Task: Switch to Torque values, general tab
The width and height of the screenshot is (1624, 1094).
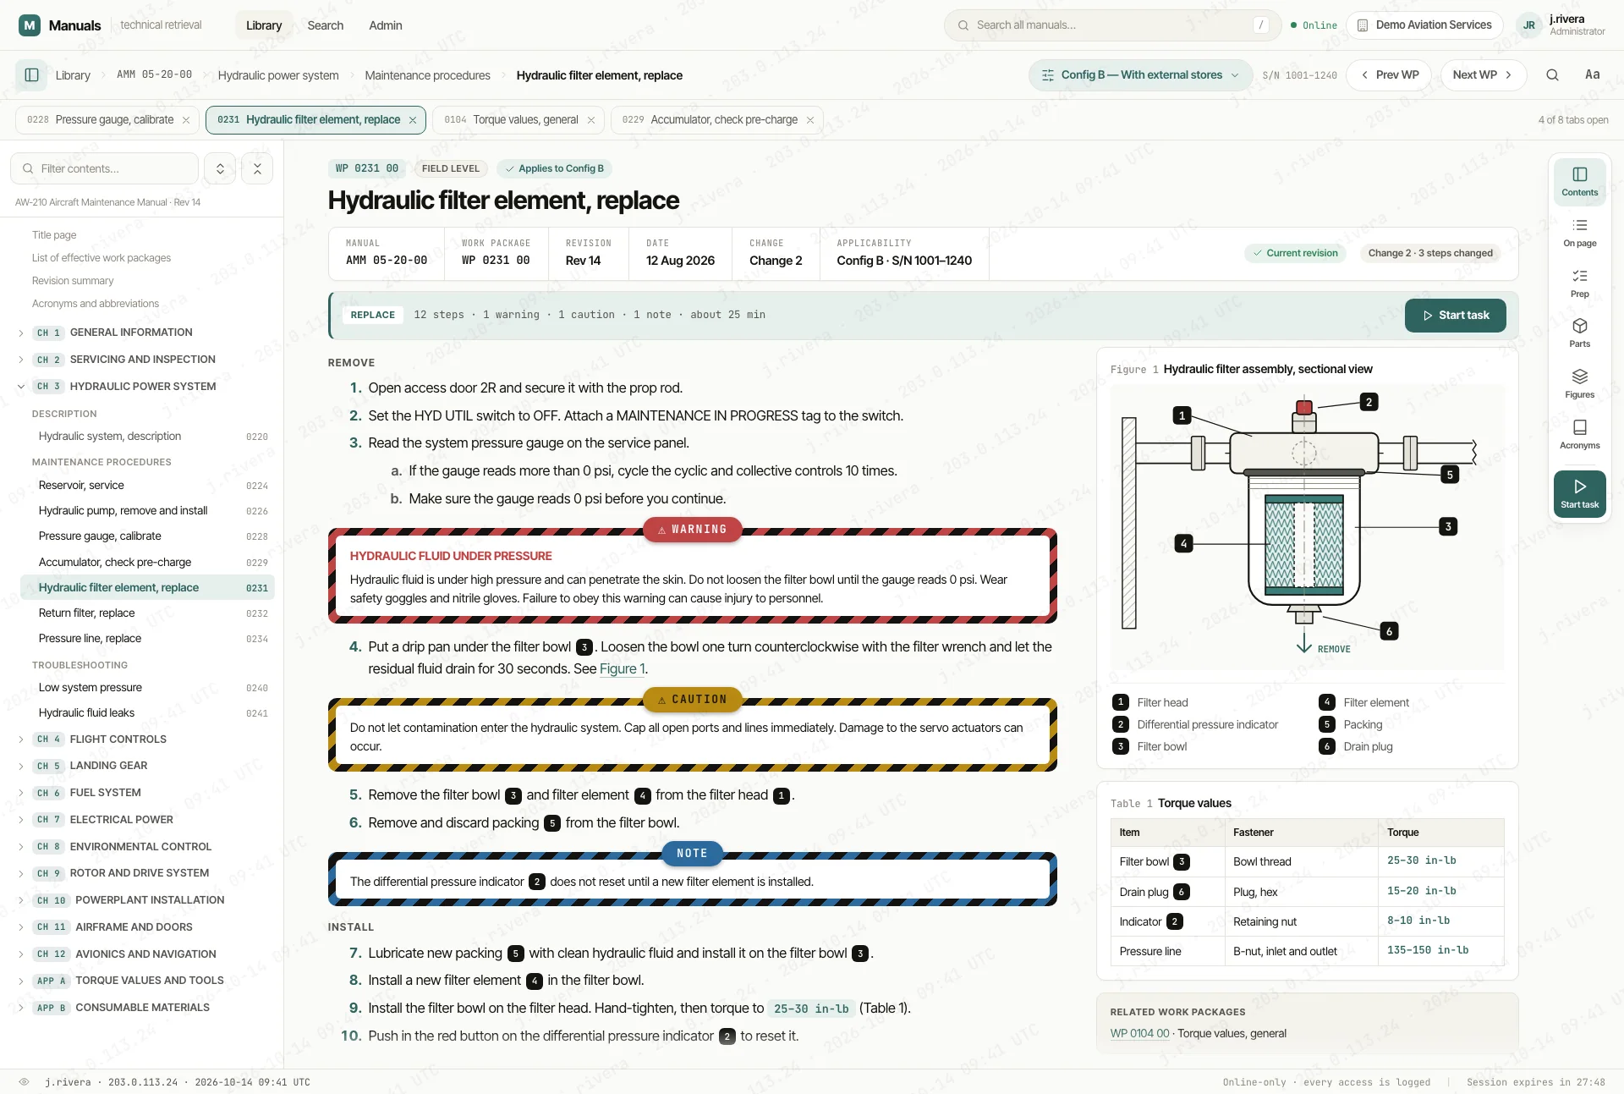Action: [519, 120]
